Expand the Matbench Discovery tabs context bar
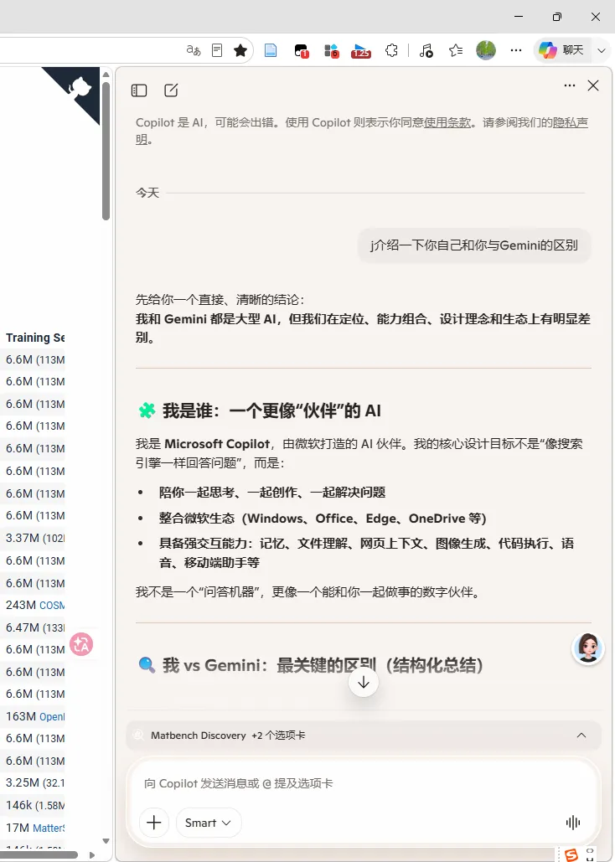Image resolution: width=615 pixels, height=862 pixels. (x=581, y=736)
